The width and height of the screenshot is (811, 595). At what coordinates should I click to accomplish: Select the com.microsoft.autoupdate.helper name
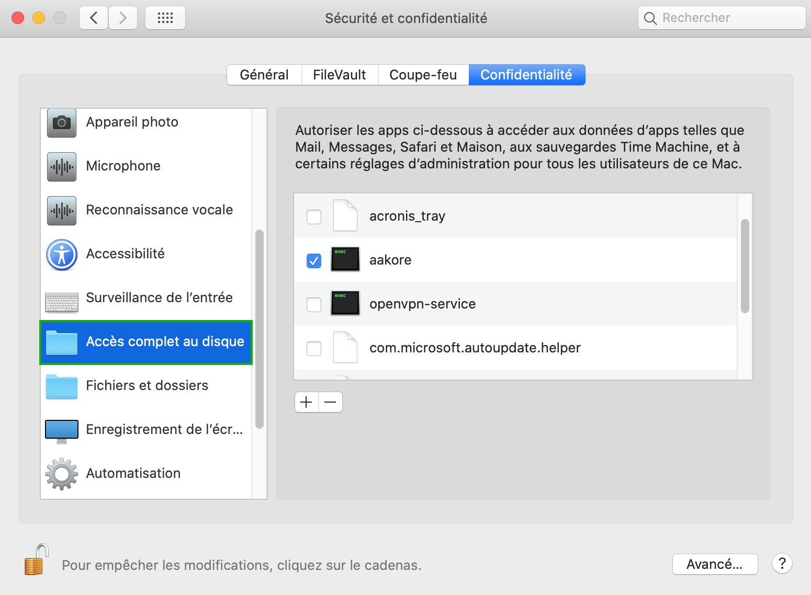[475, 348]
